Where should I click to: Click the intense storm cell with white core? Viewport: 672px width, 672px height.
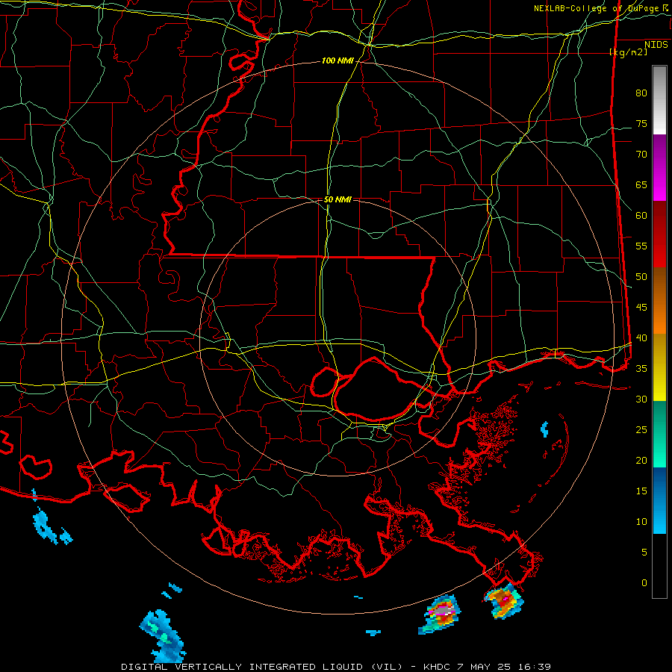click(x=440, y=615)
